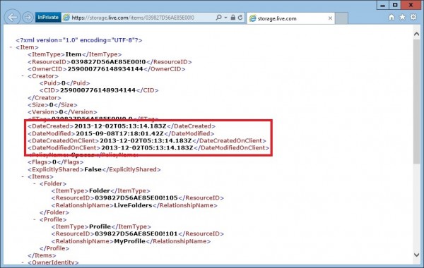Image resolution: width=424 pixels, height=268 pixels.
Task: Click the search magnifier icon in address bar
Action: pos(218,18)
